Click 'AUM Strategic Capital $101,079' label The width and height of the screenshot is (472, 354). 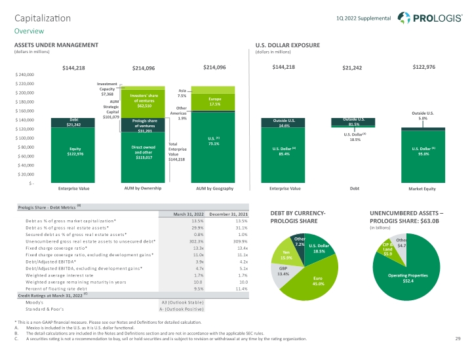click(x=111, y=109)
